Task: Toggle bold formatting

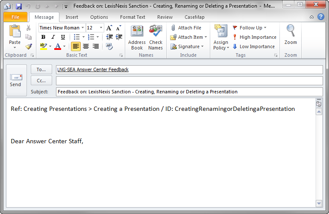Action: [x=43, y=37]
